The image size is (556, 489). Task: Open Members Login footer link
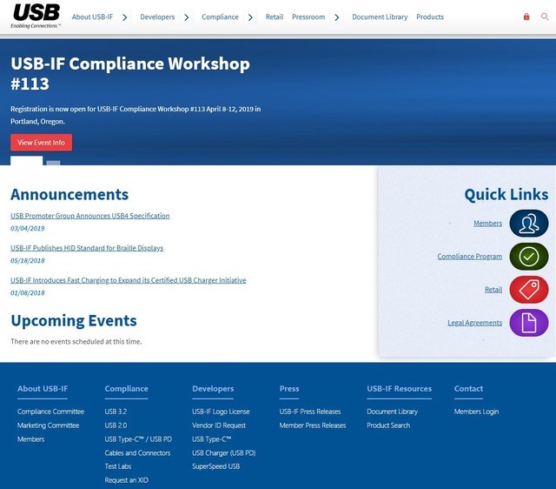point(476,412)
